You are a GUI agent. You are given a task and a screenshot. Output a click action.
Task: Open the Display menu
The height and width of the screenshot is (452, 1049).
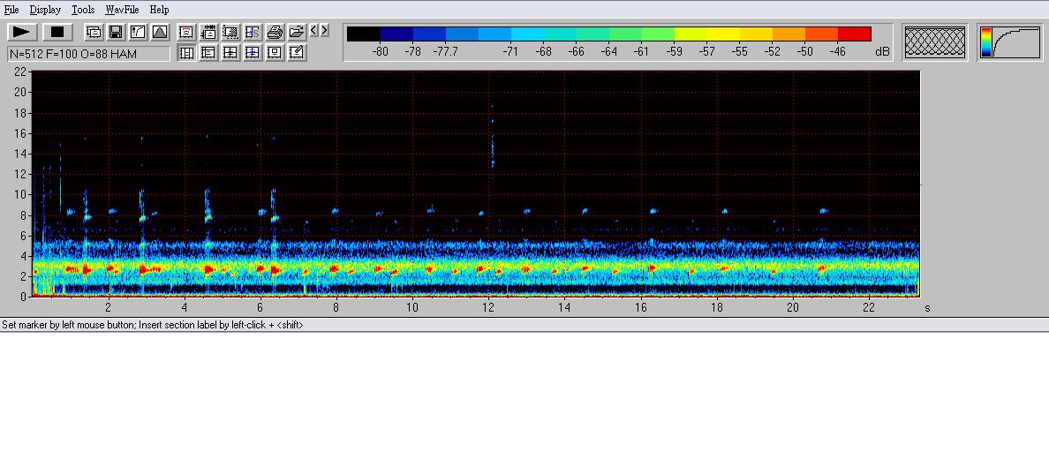[45, 10]
